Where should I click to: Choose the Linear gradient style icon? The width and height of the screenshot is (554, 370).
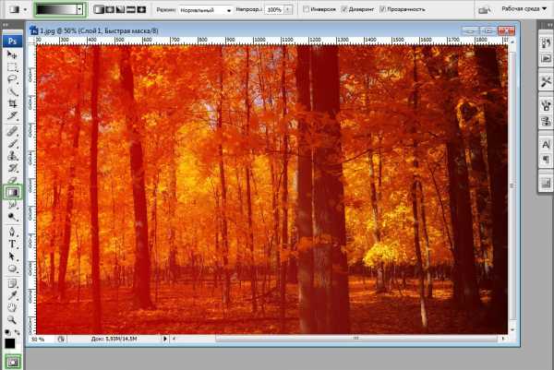[x=97, y=8]
